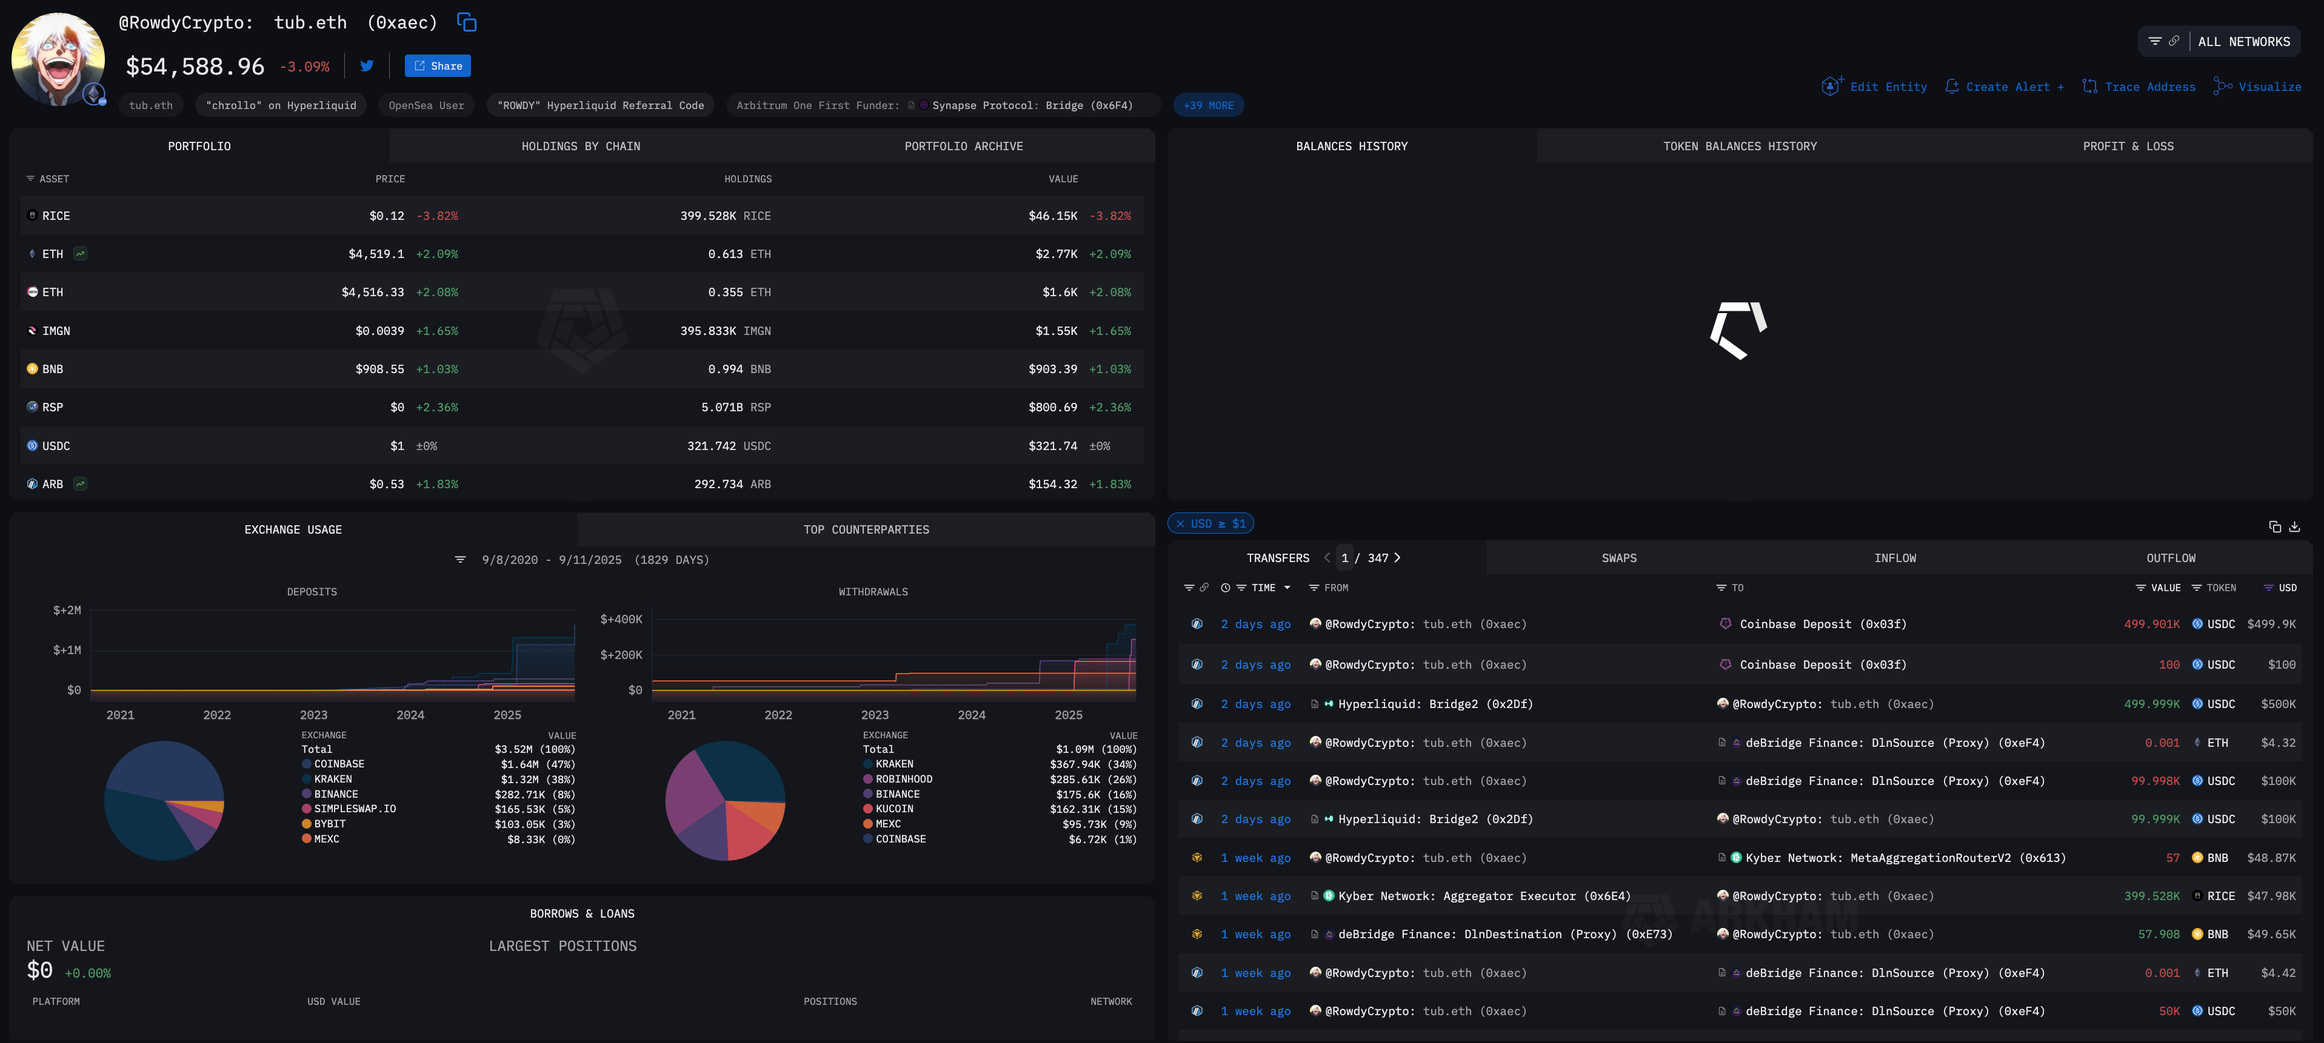
Task: Open Coinbase Deposit link in 499.901K USDC row
Action: pos(1822,624)
